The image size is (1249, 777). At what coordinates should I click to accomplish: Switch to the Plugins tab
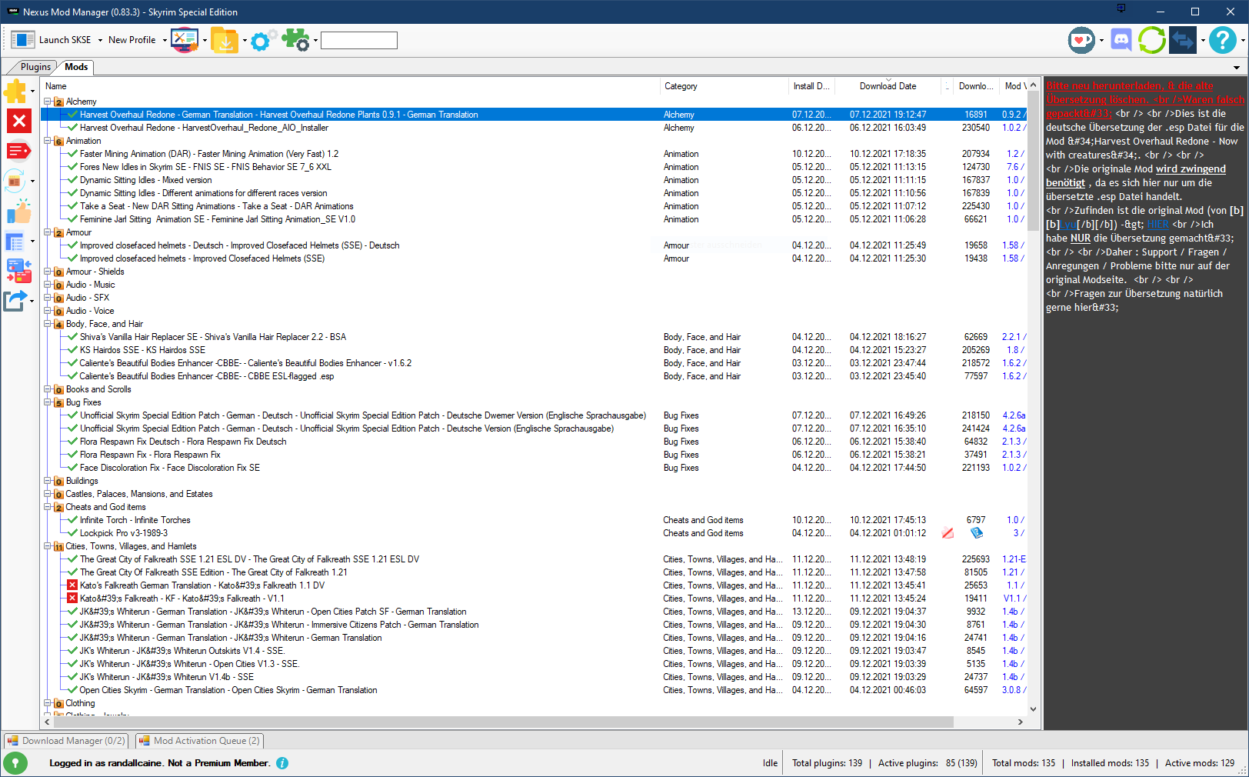pos(35,67)
